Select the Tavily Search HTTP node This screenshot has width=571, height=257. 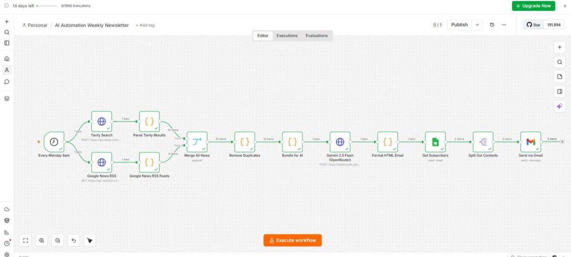pos(102,121)
